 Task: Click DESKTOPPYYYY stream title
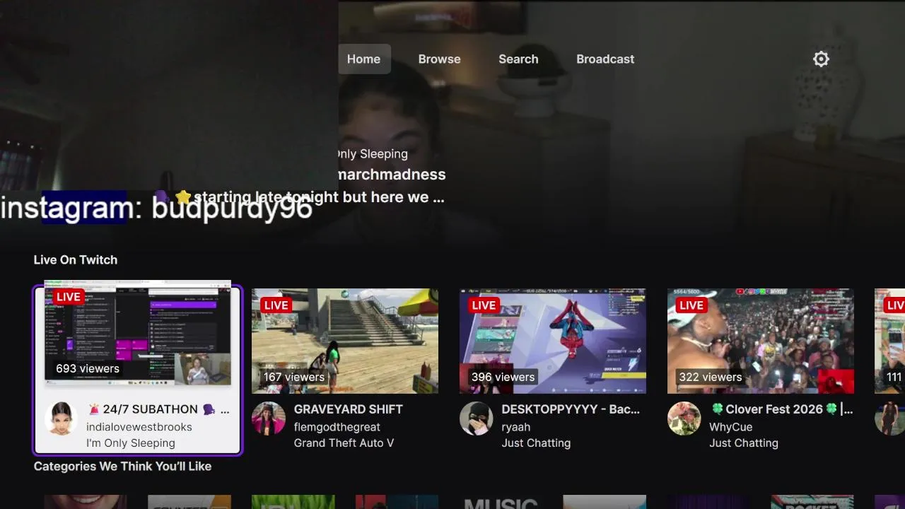pyautogui.click(x=571, y=409)
